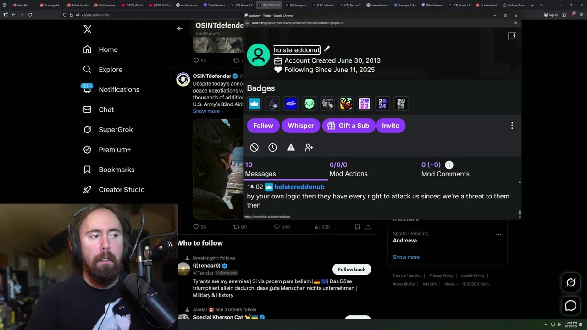Click the blue swirl logo badge
The height and width of the screenshot is (330, 587).
pos(291,104)
